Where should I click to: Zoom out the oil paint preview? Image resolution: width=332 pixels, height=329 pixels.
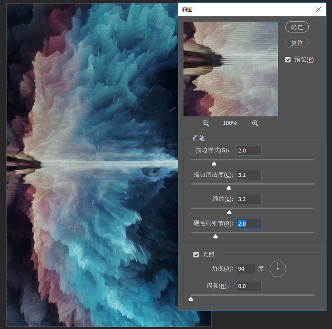click(x=205, y=123)
